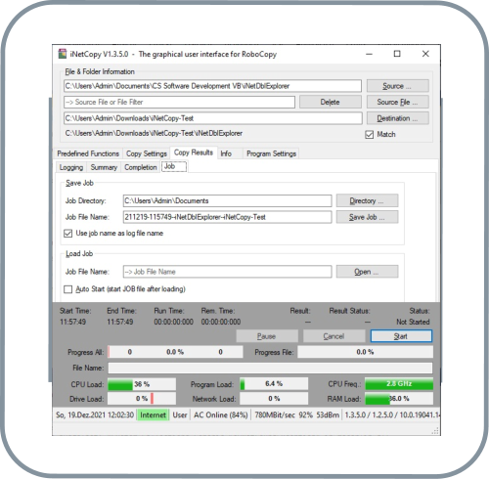
Task: Click the Rem. Time value
Action: pyautogui.click(x=221, y=322)
